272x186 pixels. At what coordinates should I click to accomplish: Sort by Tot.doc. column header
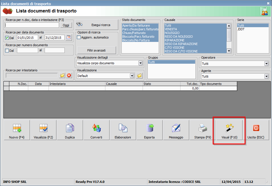[190, 84]
